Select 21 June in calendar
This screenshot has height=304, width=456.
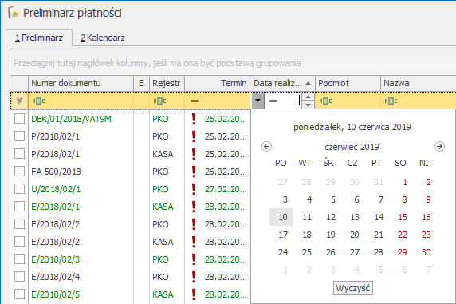pos(379,235)
